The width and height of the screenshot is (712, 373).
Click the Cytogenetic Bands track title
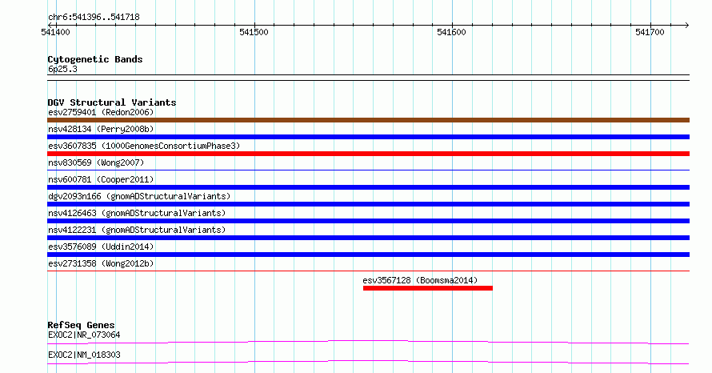[x=95, y=59]
